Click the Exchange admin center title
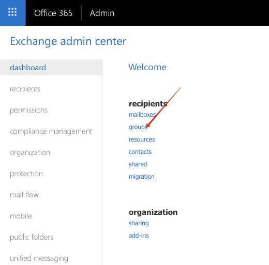Viewport: 269px width, 265px height. [68, 41]
